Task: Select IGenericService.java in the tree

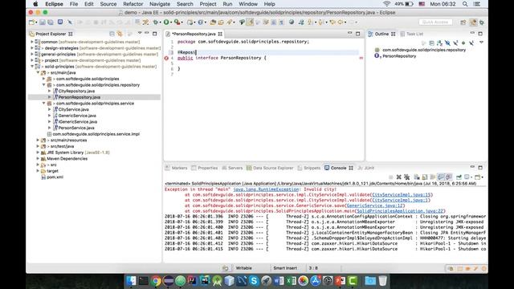Action: [x=78, y=121]
